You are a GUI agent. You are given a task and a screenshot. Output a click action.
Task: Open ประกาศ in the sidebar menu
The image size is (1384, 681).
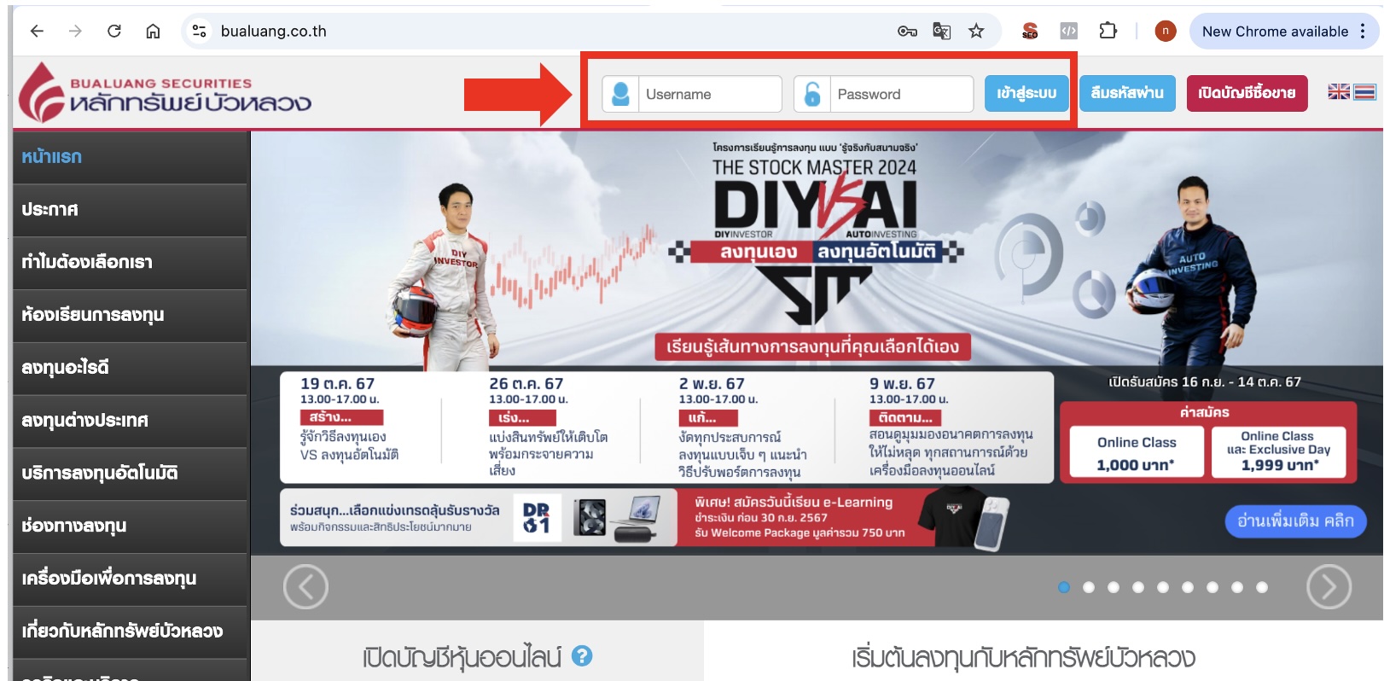coord(130,210)
